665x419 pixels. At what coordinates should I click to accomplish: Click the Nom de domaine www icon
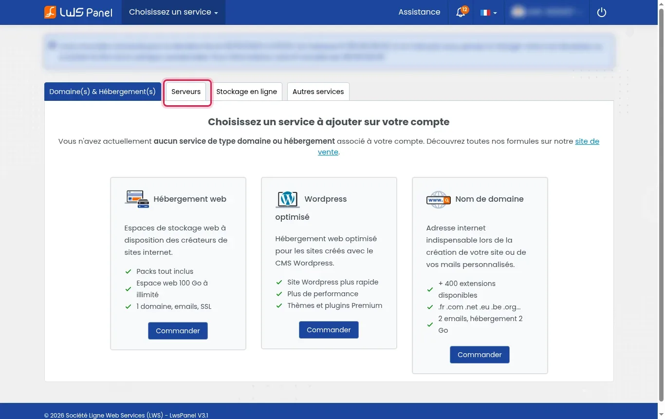438,199
